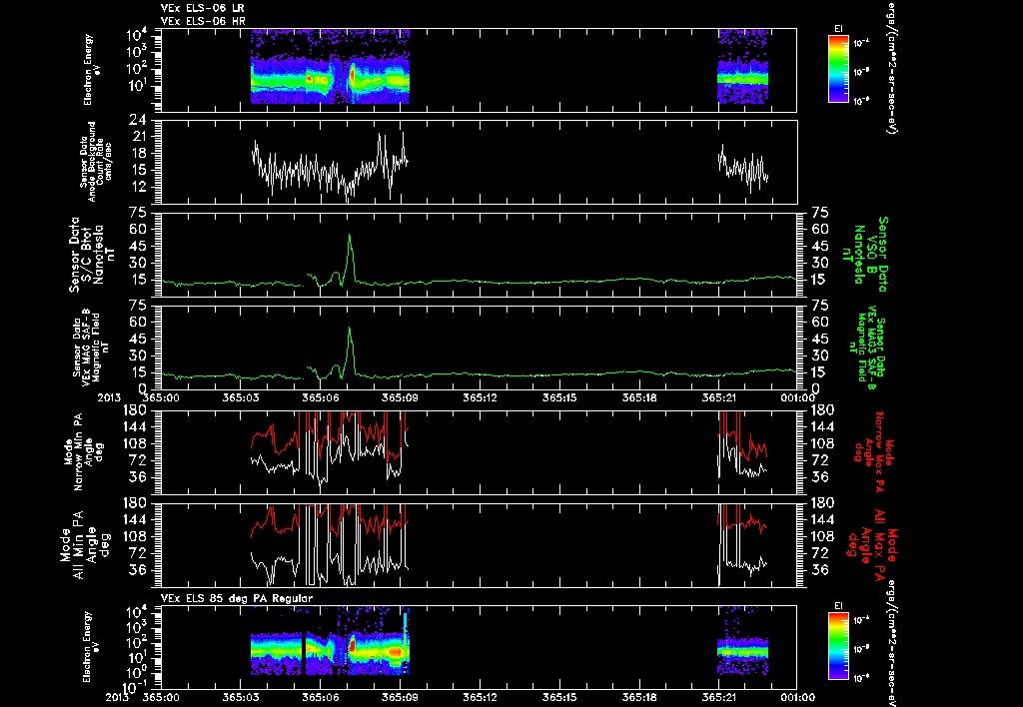Viewport: 1023px width, 707px height.
Task: Click the red 'Narrow Max PA Angle' label
Action: click(870, 450)
